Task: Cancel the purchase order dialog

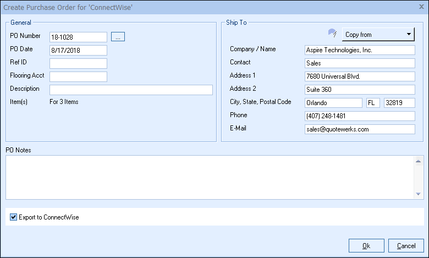Action: click(x=406, y=245)
